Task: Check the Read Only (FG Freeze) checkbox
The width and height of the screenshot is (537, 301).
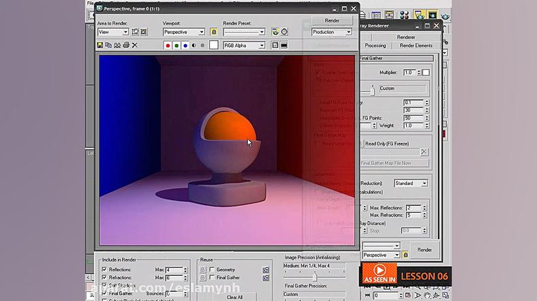Action: pyautogui.click(x=360, y=143)
